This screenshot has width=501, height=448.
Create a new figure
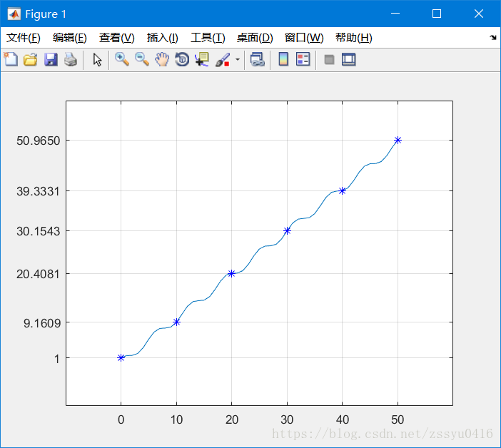(11, 59)
